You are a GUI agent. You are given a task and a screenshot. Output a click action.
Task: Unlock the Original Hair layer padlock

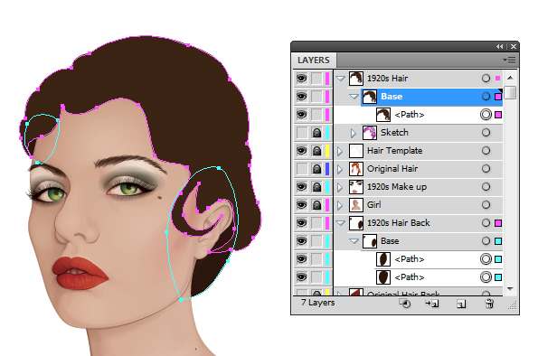pyautogui.click(x=316, y=169)
